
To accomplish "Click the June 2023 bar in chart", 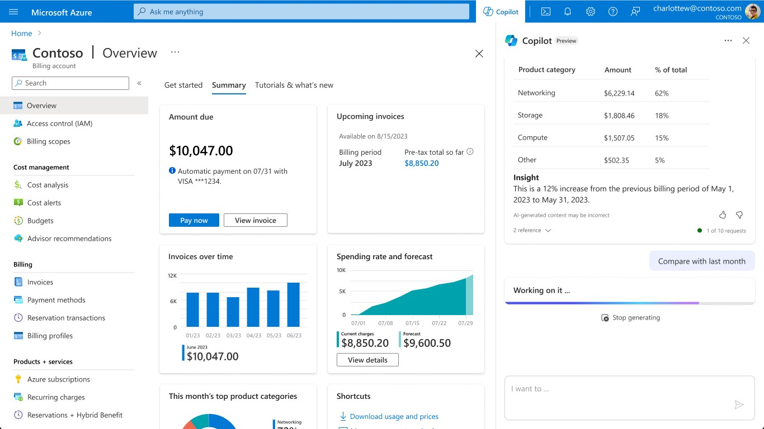I will [294, 304].
